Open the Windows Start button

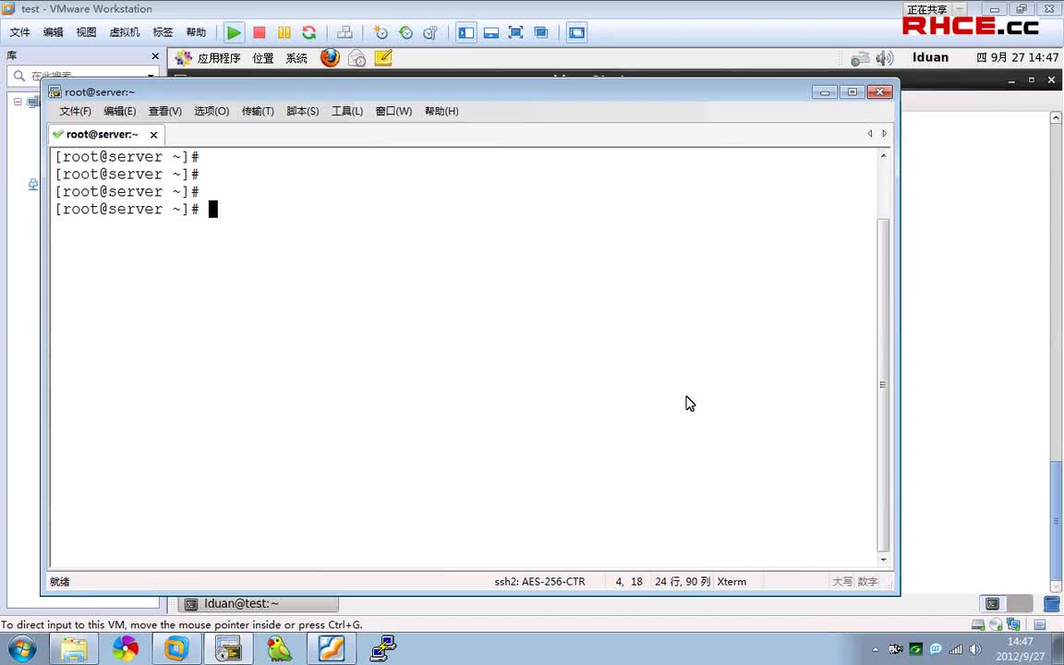(x=22, y=649)
